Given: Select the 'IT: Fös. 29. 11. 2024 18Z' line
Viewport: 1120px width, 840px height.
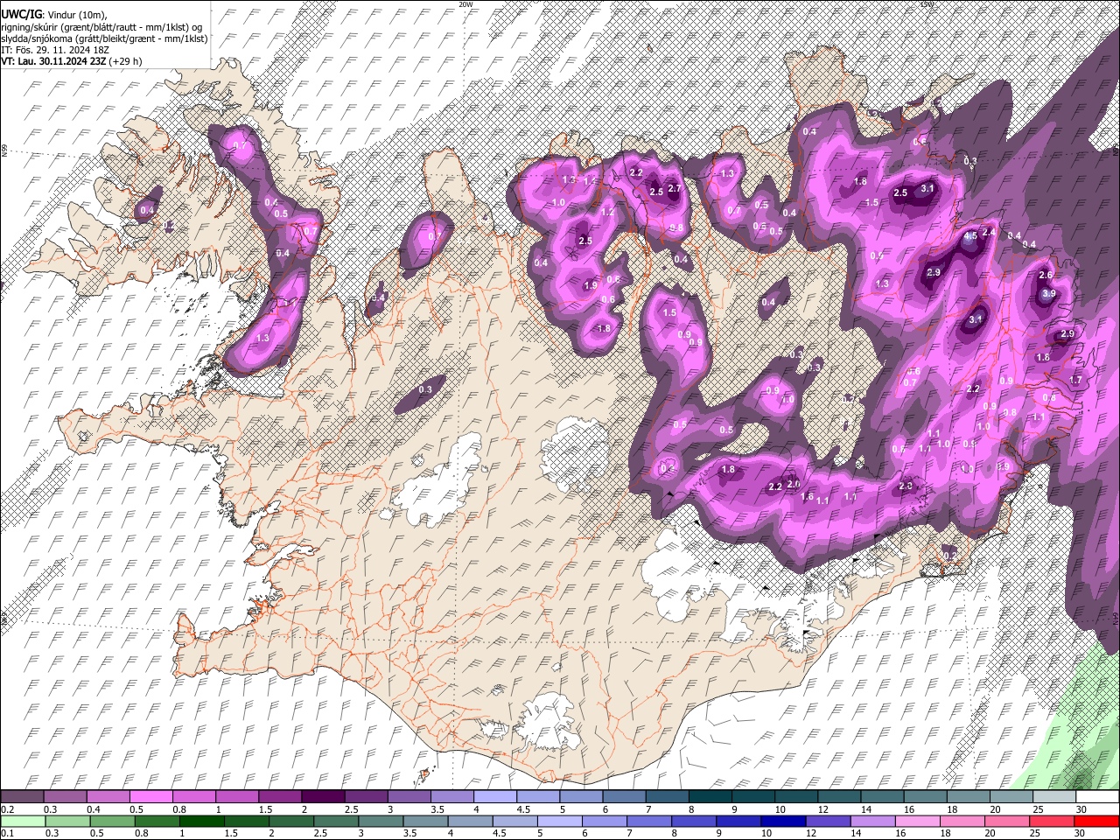Looking at the screenshot, I should (x=55, y=50).
